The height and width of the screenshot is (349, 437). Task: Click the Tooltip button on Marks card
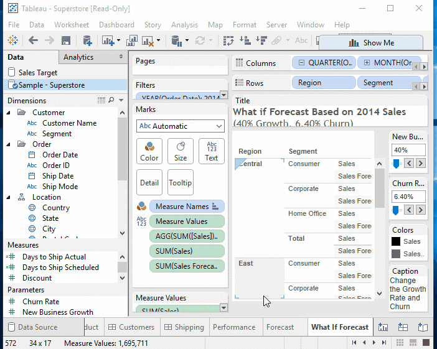(x=181, y=183)
